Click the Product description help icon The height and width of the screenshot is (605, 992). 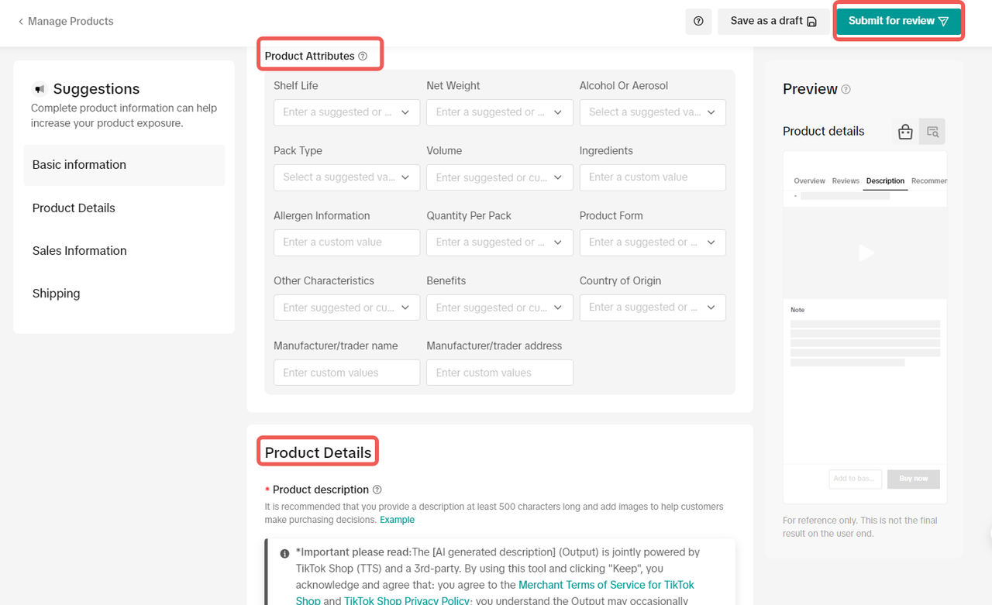(377, 490)
